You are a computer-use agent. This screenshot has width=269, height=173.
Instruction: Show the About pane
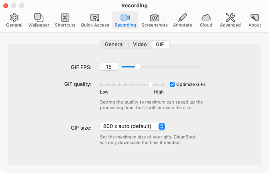[x=255, y=18]
